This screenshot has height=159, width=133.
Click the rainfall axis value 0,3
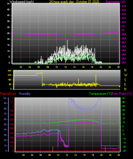pos(12,138)
